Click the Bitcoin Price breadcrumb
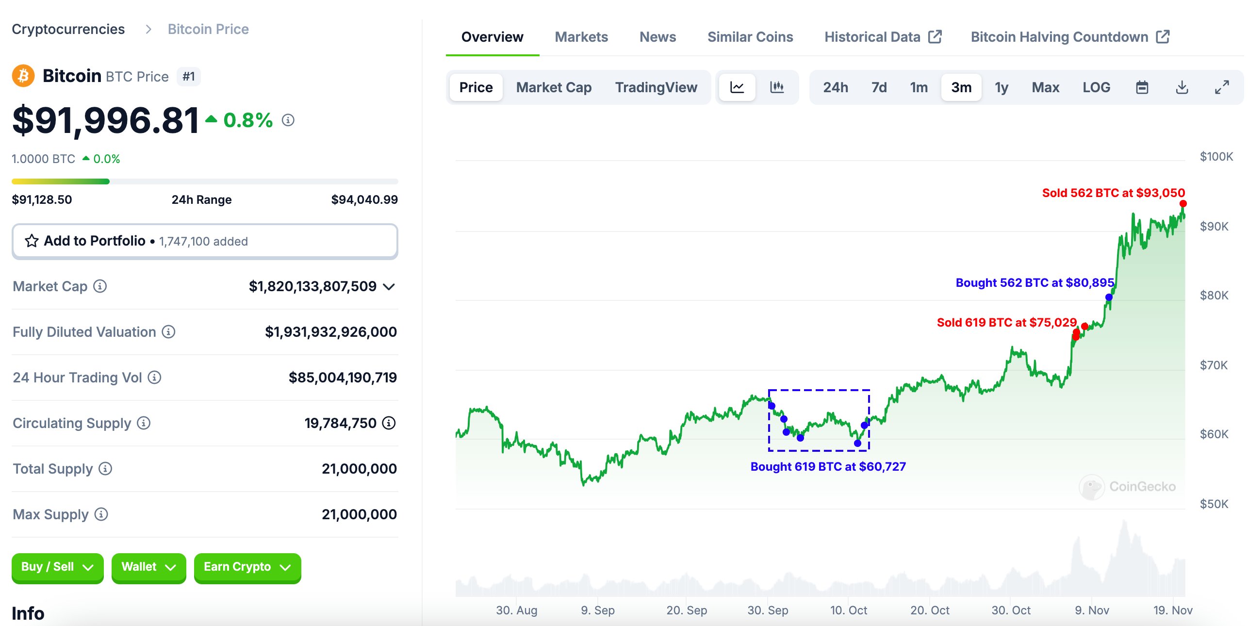1248x626 pixels. tap(208, 30)
